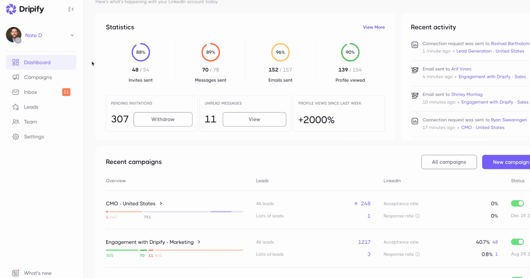Click the Inbox unread badge showing 11
This screenshot has height=278, width=530.
tap(66, 92)
